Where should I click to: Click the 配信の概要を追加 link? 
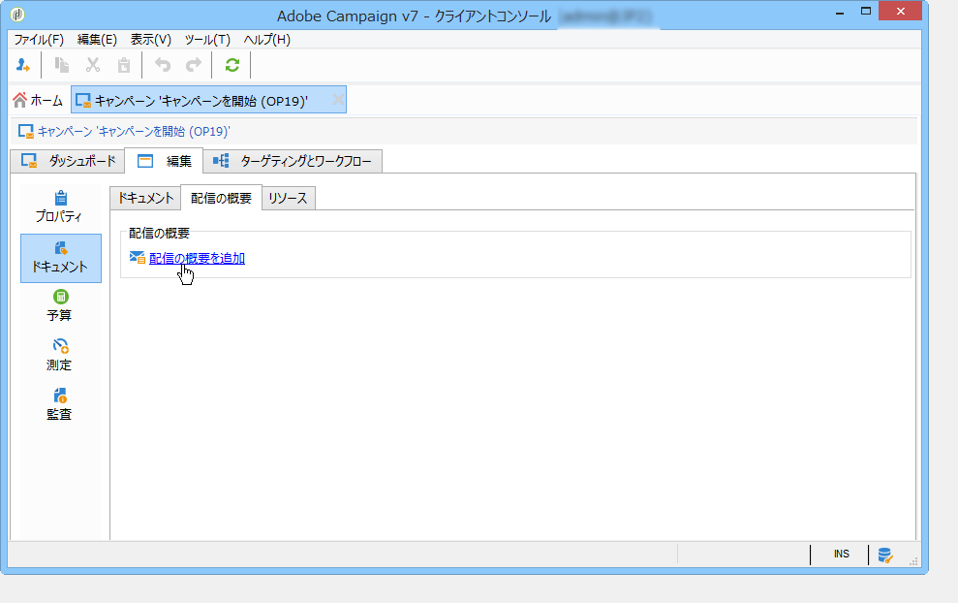(x=197, y=258)
